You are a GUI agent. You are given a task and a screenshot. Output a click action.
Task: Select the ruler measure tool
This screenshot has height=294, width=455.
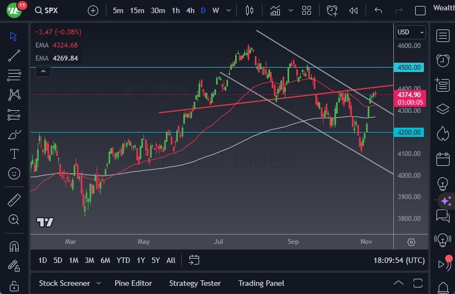click(14, 200)
